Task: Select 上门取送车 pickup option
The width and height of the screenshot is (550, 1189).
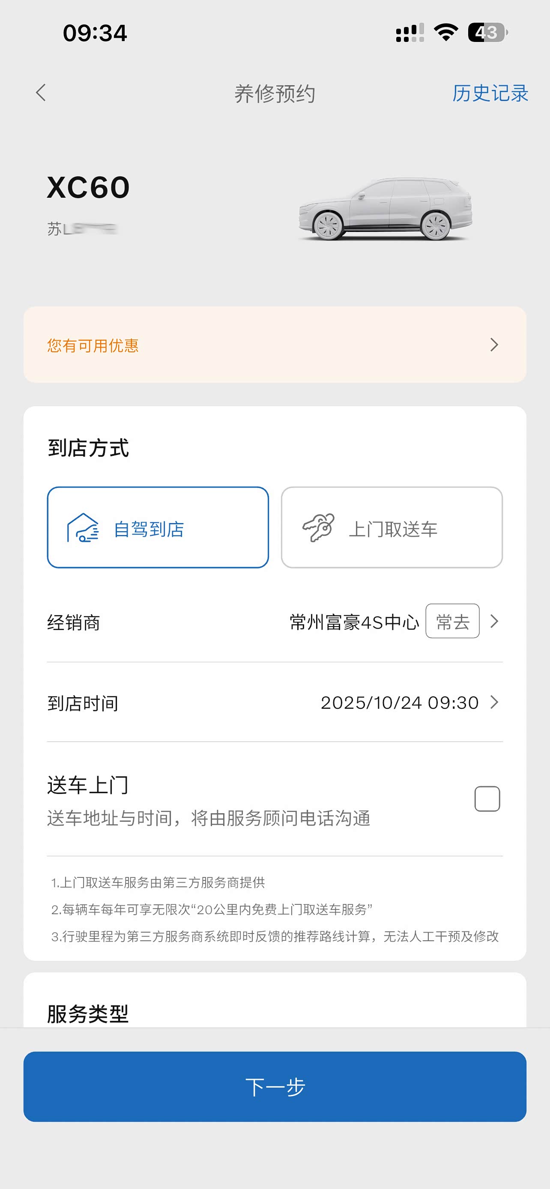Action: pyautogui.click(x=392, y=527)
